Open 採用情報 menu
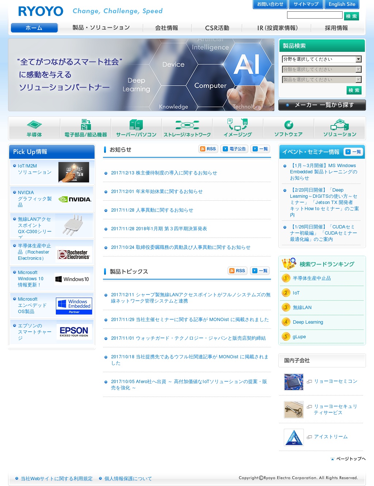This screenshot has width=374, height=486. click(336, 28)
